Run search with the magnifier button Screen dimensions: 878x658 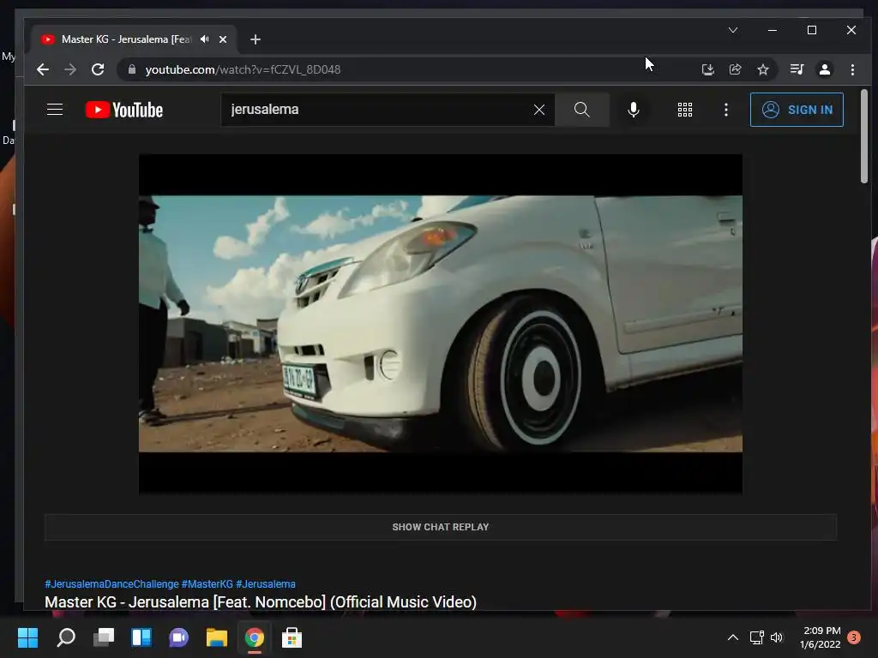(x=582, y=110)
